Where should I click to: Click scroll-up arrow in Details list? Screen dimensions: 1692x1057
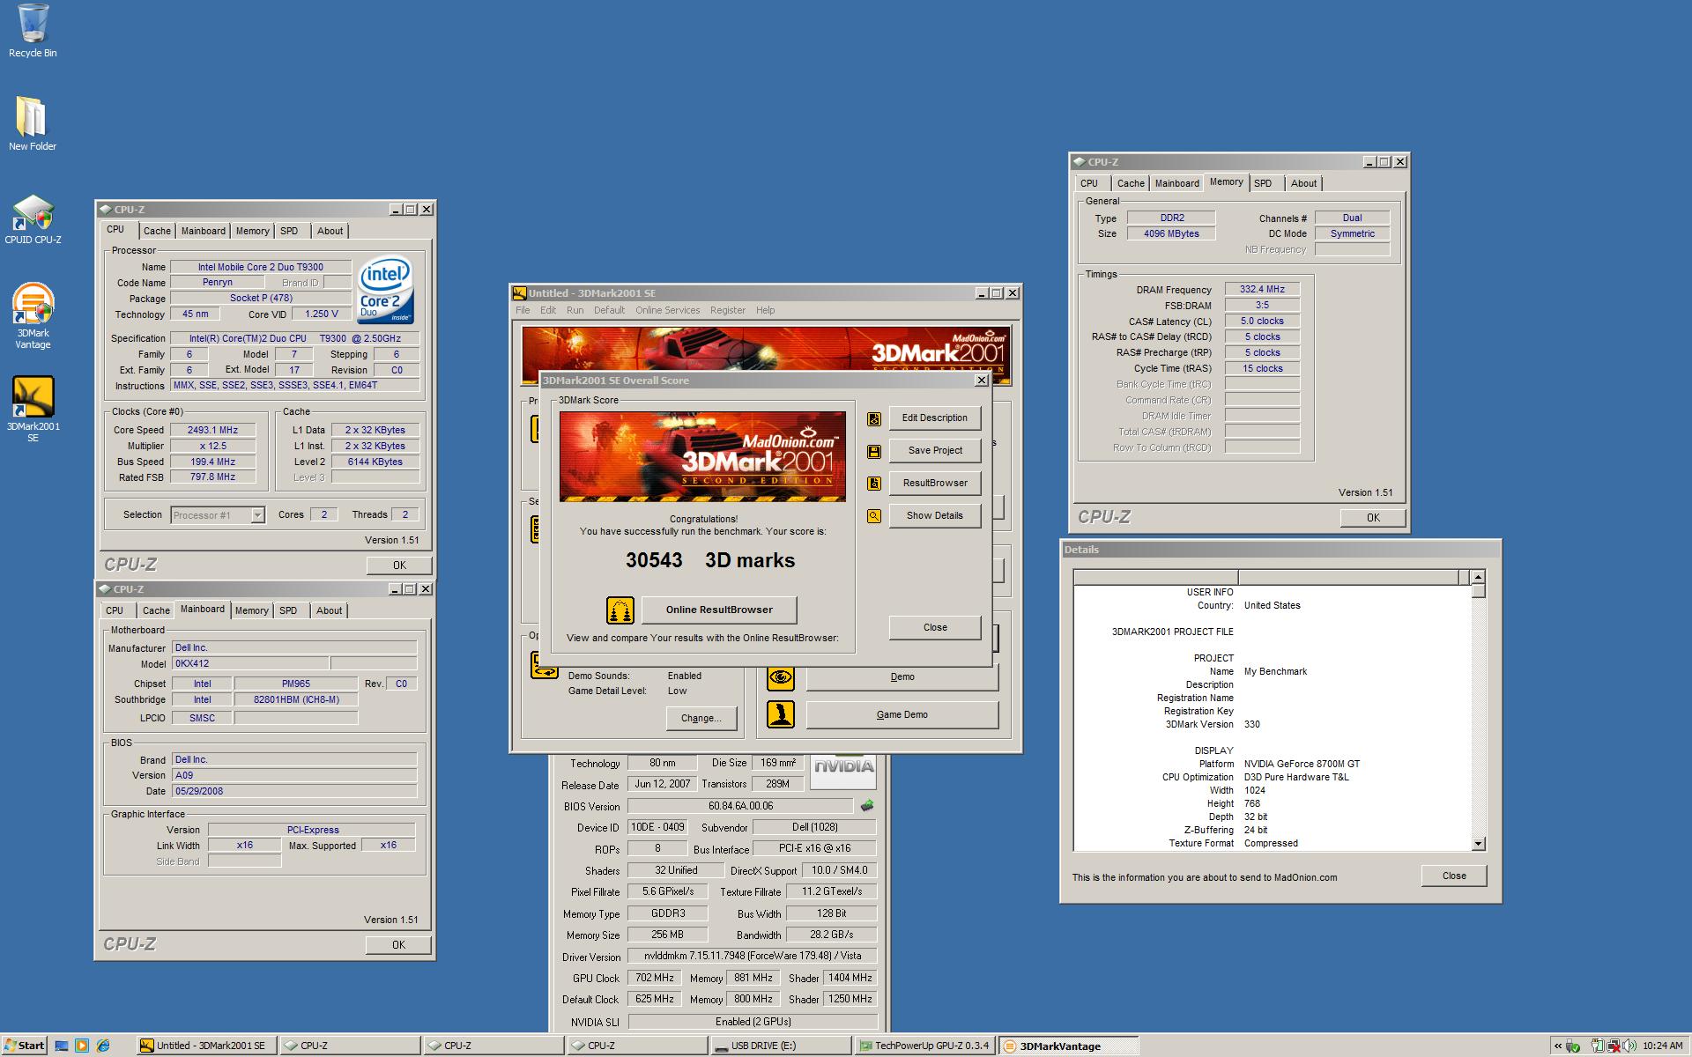pyautogui.click(x=1479, y=577)
